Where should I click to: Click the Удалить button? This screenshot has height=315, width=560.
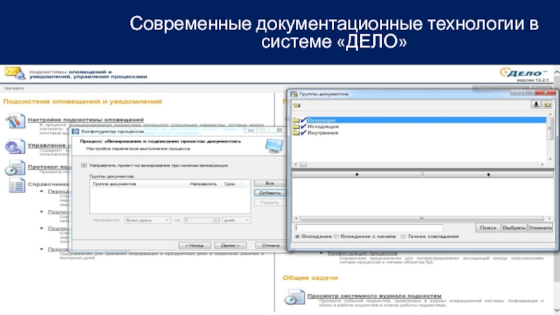coord(269,202)
